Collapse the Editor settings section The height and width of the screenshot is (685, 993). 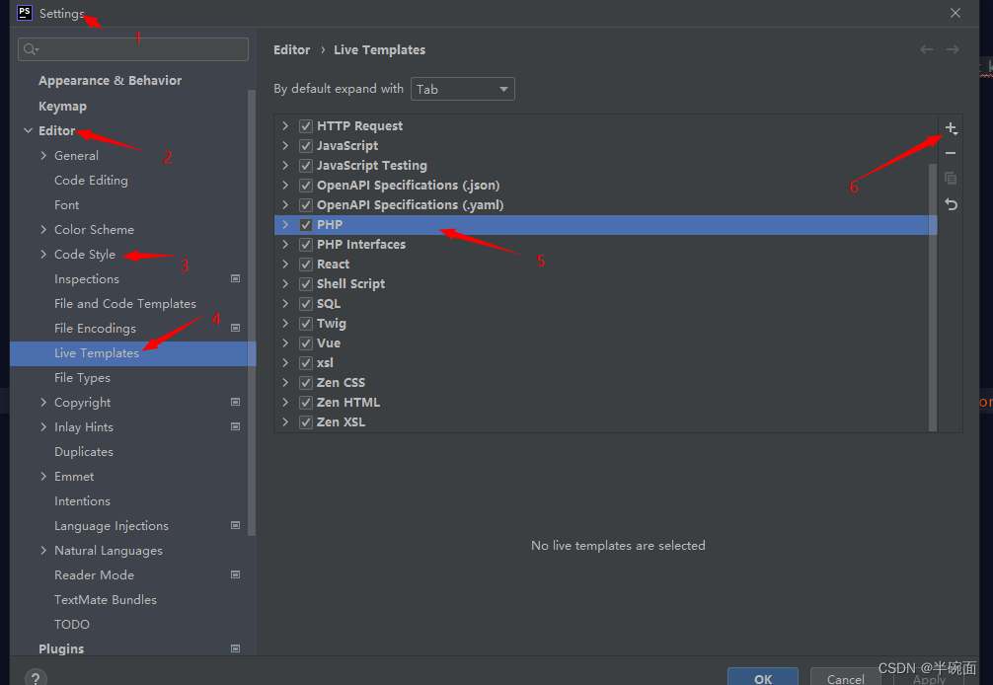point(28,130)
